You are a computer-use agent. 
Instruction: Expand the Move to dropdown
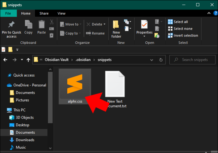[x=80, y=24]
